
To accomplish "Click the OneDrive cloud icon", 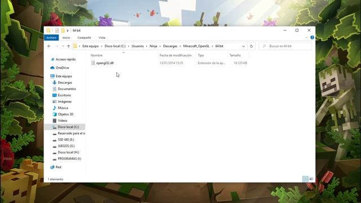I will pos(52,68).
